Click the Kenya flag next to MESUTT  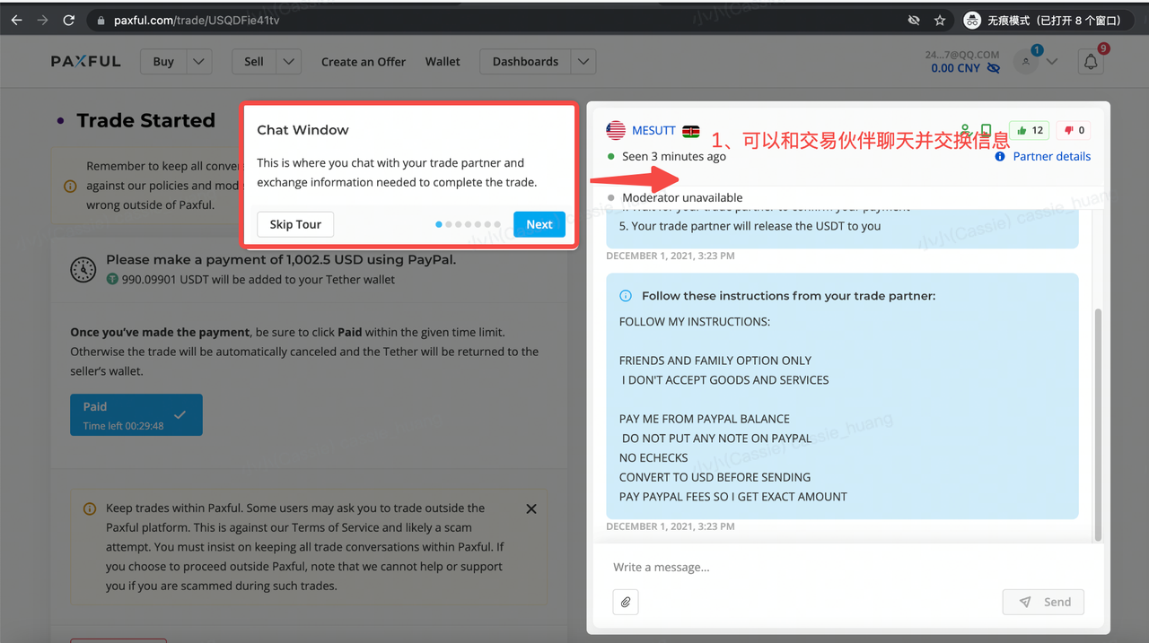[x=691, y=131]
